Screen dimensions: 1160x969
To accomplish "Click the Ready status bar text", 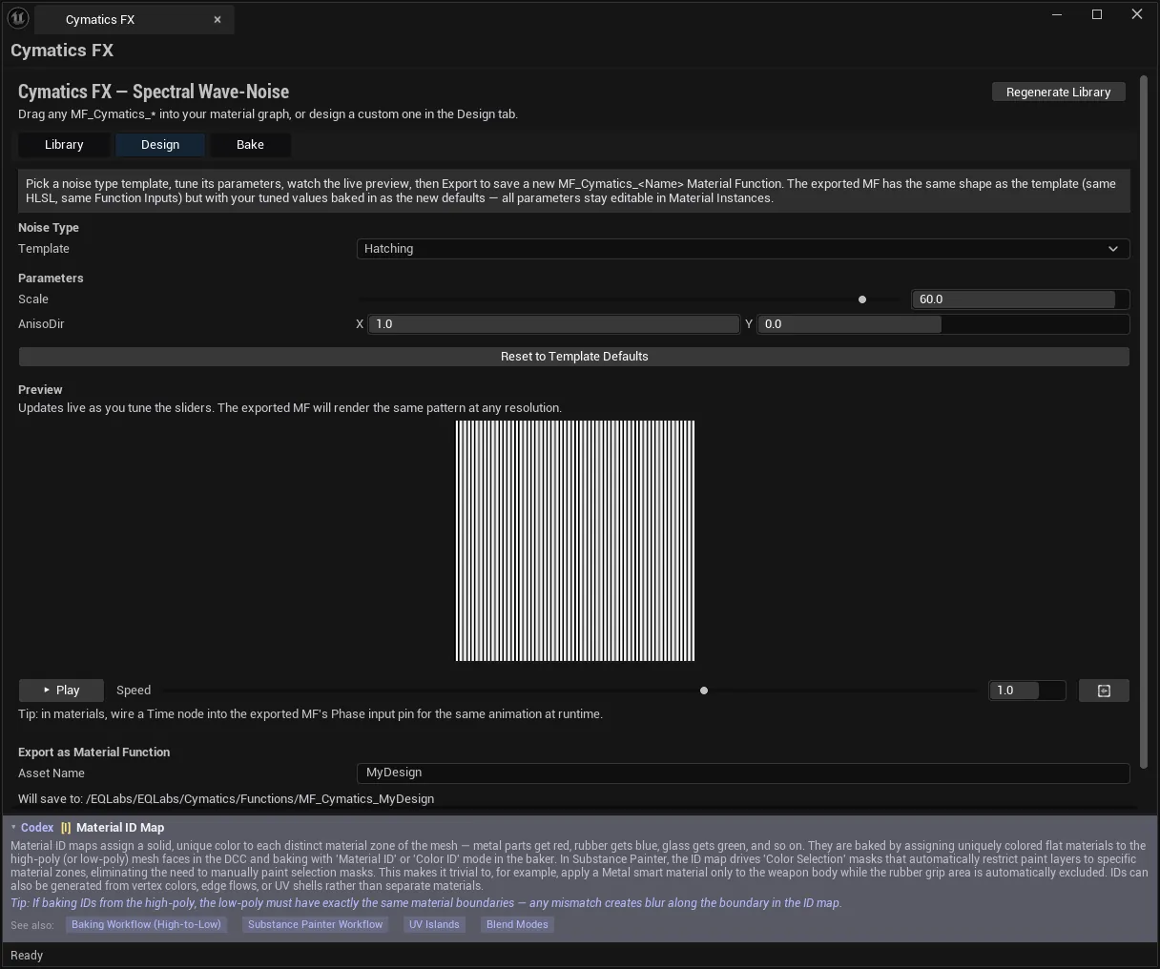I will [x=27, y=956].
